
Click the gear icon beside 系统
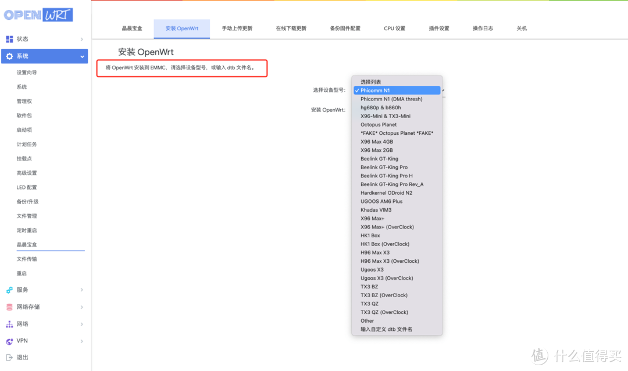(8, 56)
